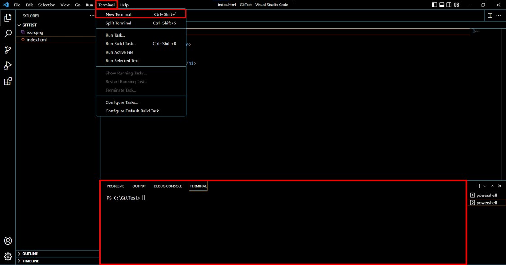The image size is (506, 265).
Task: Open icon.png in the explorer
Action: click(35, 33)
